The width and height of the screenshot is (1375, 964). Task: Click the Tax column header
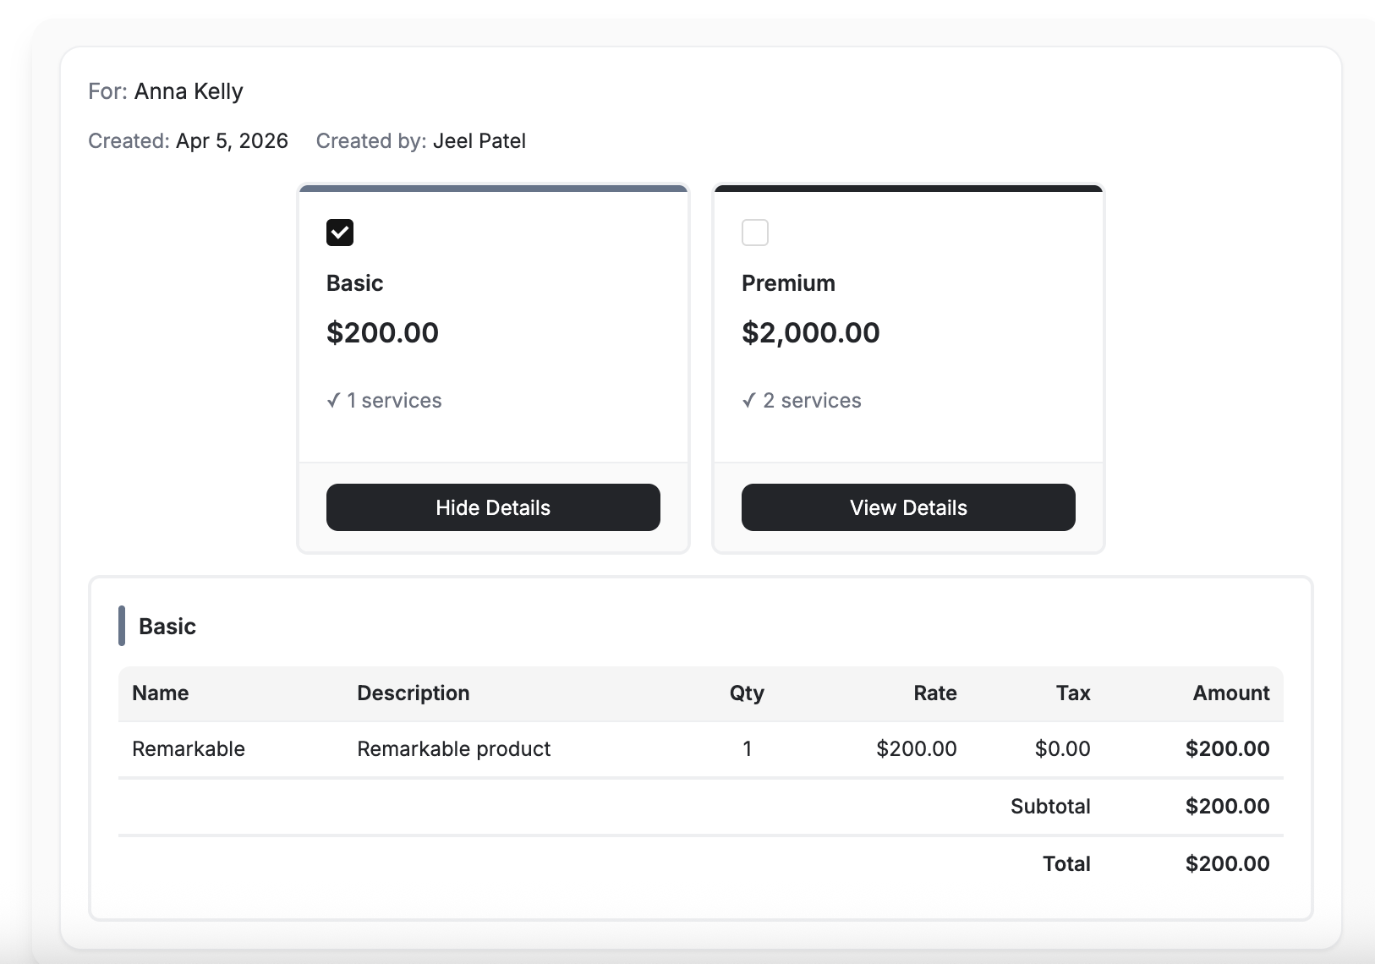pos(1073,693)
